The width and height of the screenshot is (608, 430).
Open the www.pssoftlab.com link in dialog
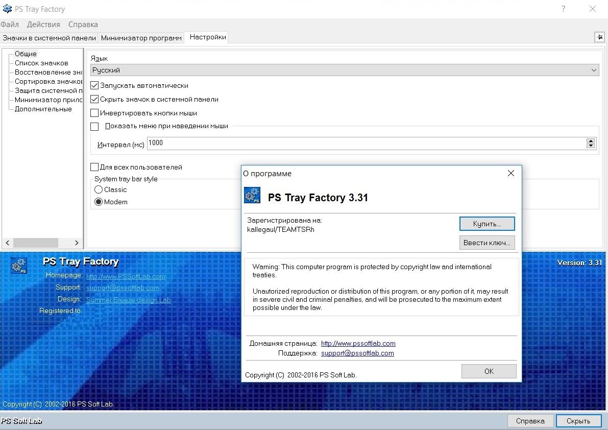click(358, 344)
